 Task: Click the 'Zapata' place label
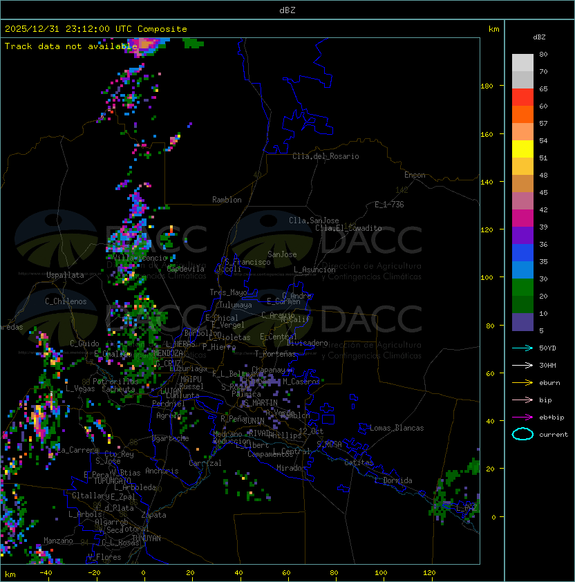click(153, 515)
